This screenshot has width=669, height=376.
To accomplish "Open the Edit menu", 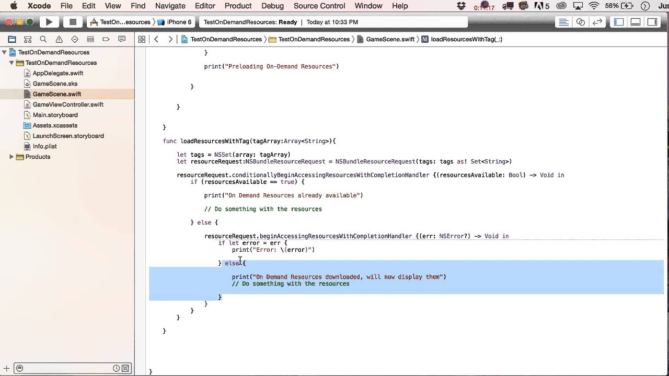I will [88, 6].
